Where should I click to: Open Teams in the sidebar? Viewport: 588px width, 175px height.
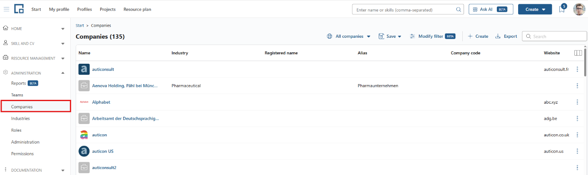point(17,95)
